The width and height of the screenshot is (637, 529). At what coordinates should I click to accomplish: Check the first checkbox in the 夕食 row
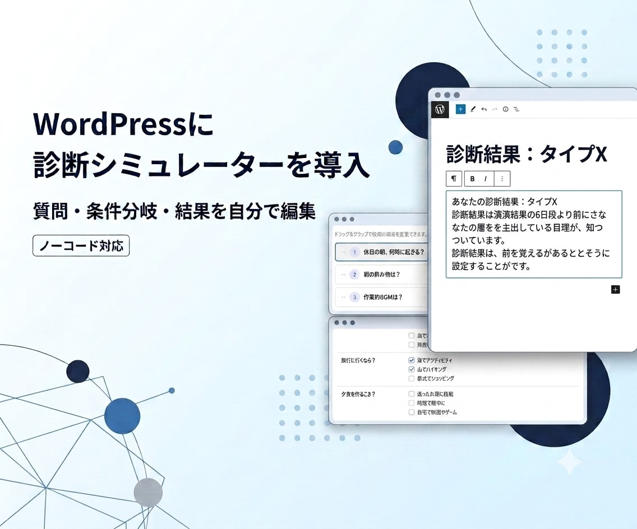(x=412, y=394)
